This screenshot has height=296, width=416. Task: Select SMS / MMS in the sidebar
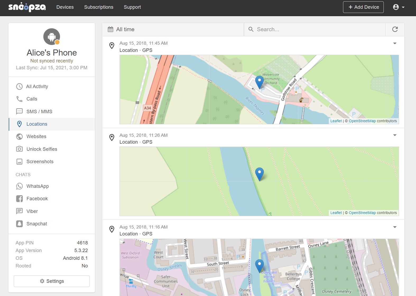click(x=39, y=112)
